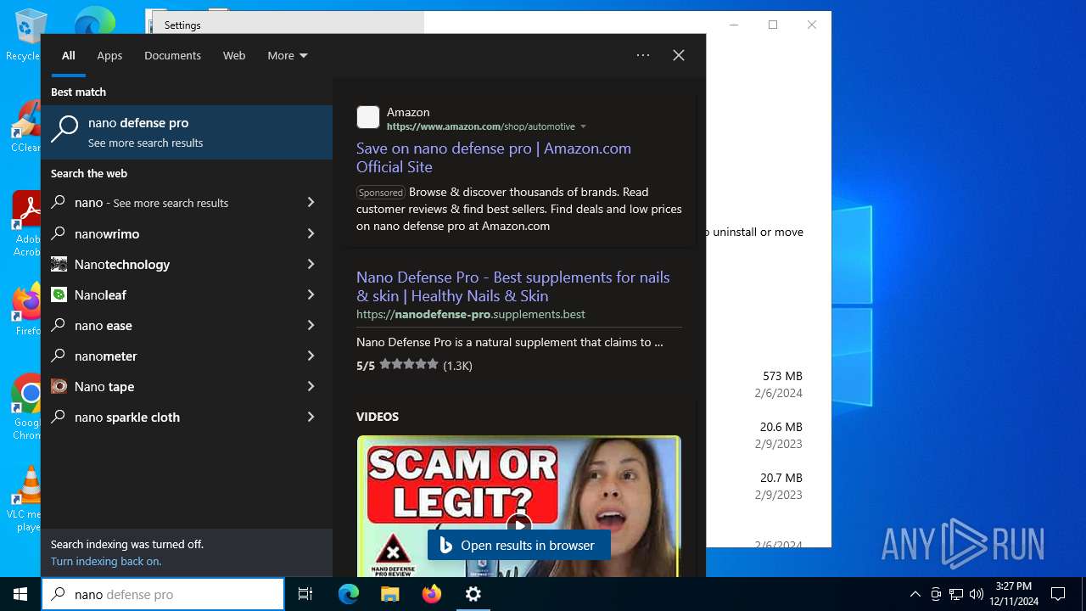
Task: Maximize the Settings window
Action: click(x=773, y=25)
